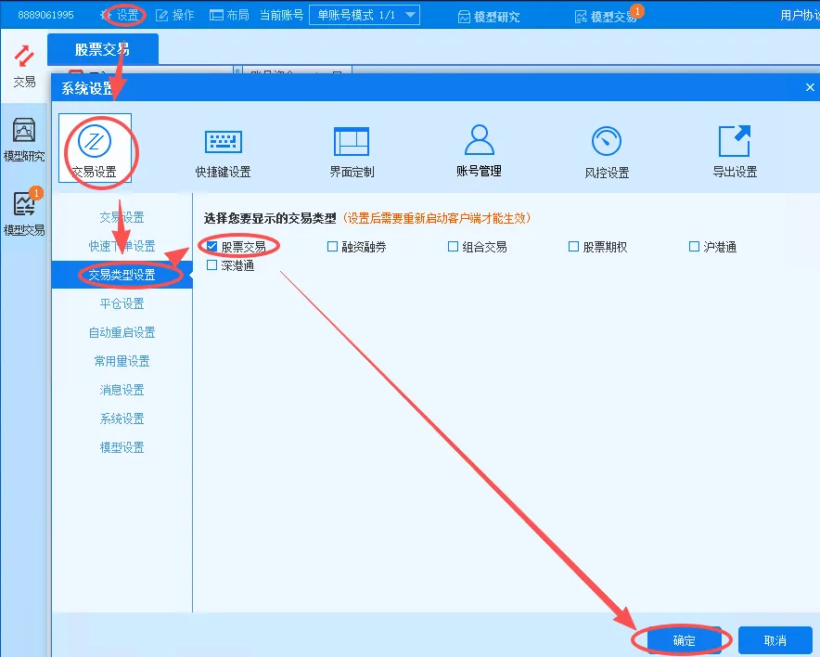Open the 导出设置 export icon

click(x=735, y=148)
